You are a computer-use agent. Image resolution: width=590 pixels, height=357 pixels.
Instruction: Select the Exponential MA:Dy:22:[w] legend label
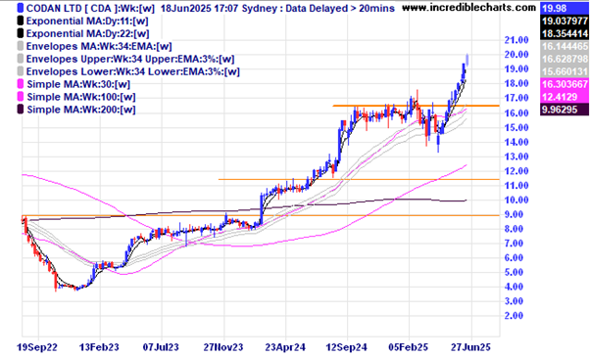pyautogui.click(x=87, y=34)
